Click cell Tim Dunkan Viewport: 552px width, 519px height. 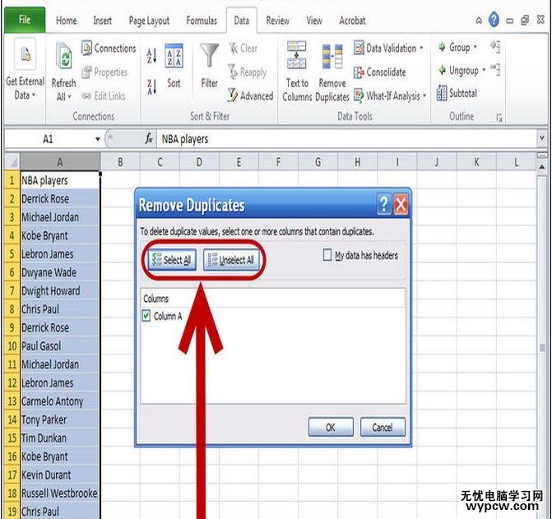(60, 438)
